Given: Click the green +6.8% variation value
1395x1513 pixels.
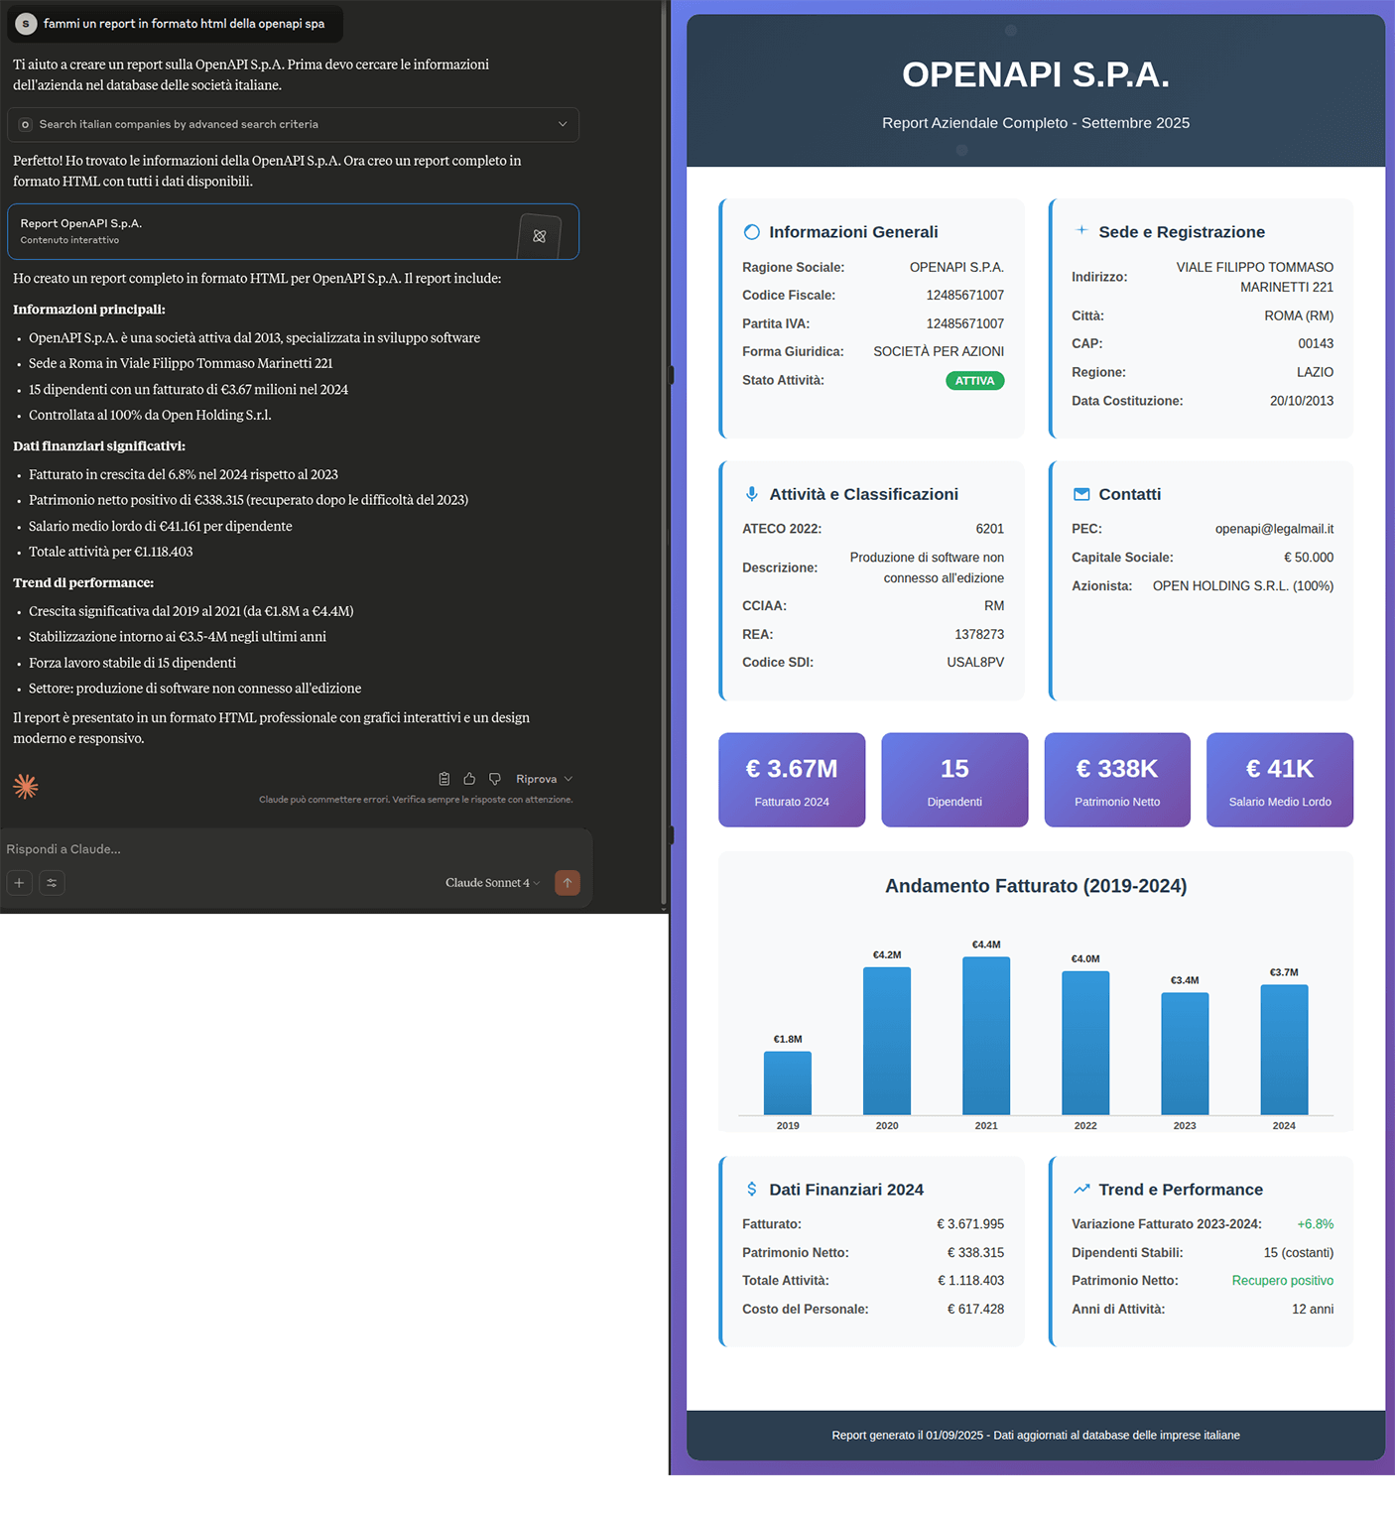Looking at the screenshot, I should click(x=1315, y=1224).
